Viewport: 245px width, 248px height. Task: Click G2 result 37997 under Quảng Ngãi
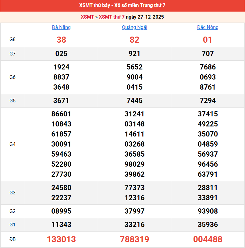(134, 211)
